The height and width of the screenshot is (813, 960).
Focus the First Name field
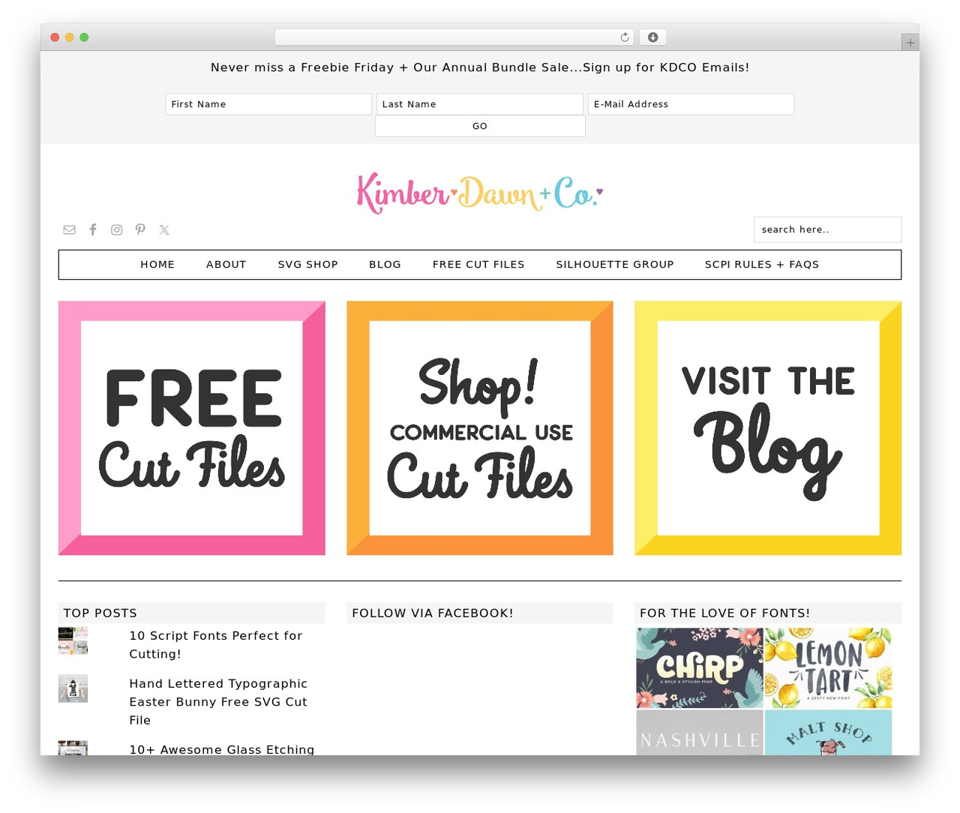click(268, 104)
